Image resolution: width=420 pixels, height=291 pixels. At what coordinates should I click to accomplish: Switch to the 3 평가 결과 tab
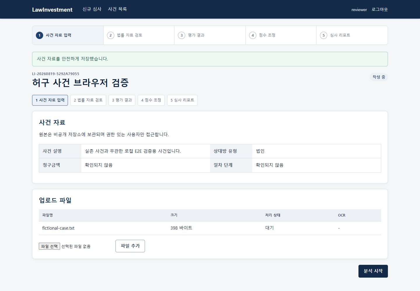[122, 100]
